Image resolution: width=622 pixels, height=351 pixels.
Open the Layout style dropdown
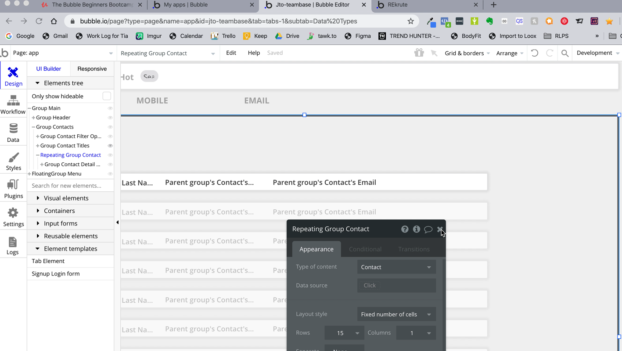point(396,314)
